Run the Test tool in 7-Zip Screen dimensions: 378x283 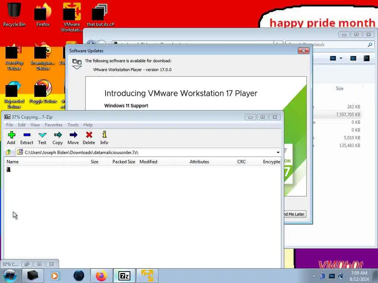pyautogui.click(x=42, y=138)
